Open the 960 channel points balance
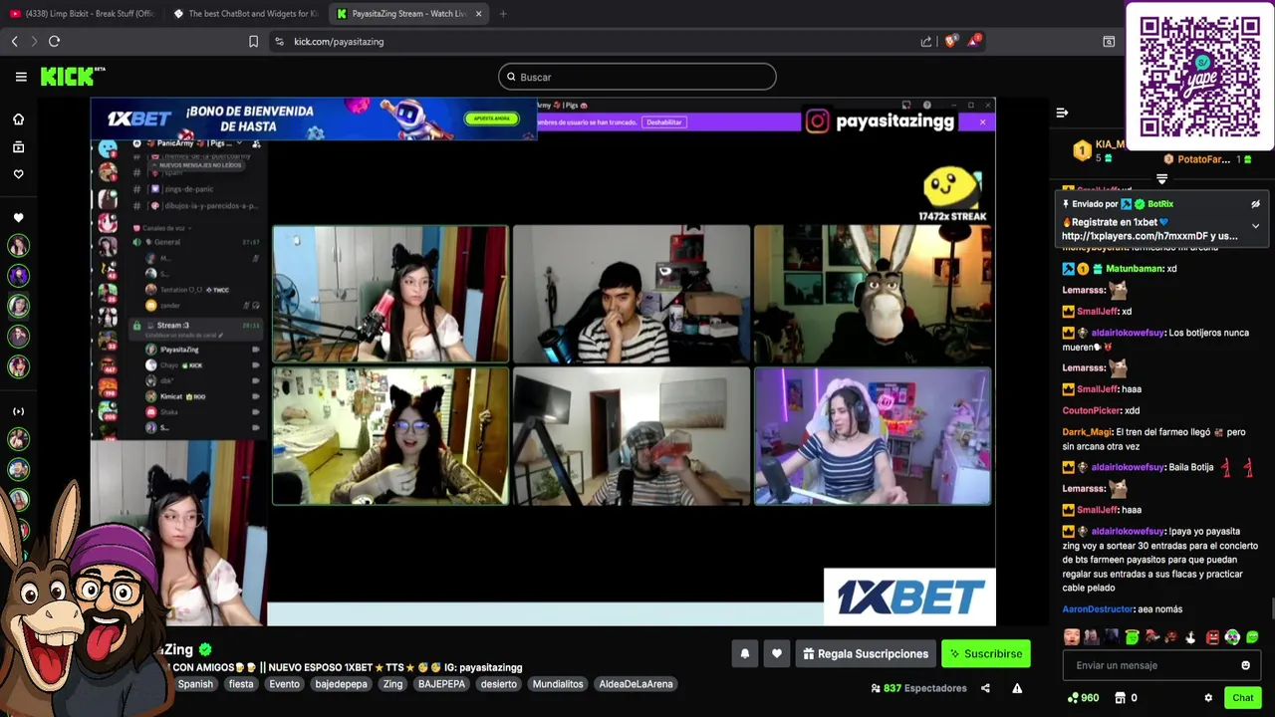Viewport: 1275px width, 717px height. [x=1083, y=698]
